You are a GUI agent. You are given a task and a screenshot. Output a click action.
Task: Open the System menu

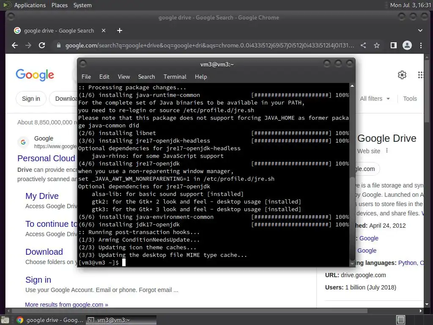point(82,5)
